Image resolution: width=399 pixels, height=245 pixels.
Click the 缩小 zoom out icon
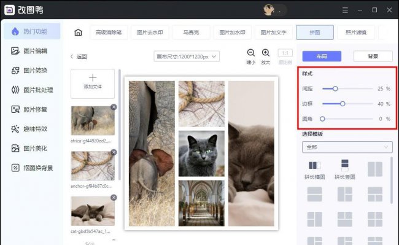coord(251,53)
